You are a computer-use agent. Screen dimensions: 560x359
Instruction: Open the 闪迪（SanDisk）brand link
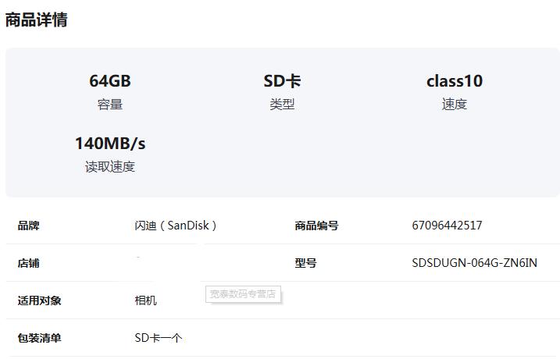coord(176,226)
